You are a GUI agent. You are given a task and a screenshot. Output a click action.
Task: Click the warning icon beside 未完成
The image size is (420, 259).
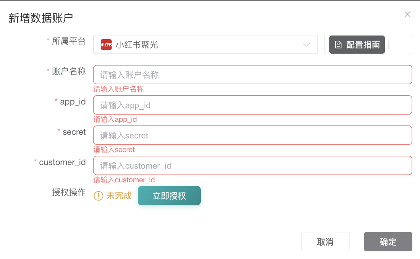(x=98, y=196)
